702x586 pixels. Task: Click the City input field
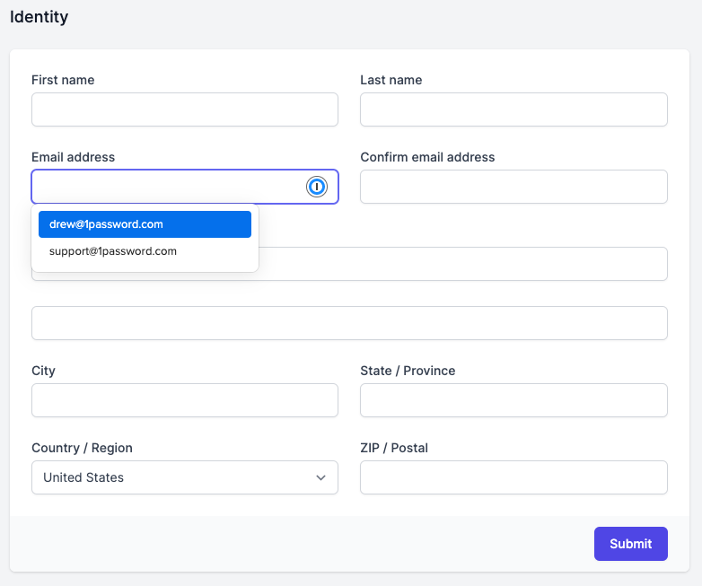[x=184, y=400]
